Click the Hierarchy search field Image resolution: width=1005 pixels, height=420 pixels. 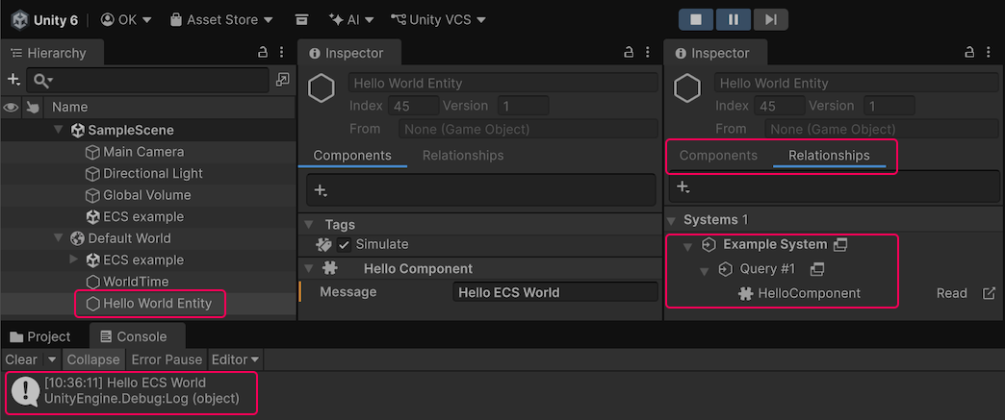tap(147, 80)
